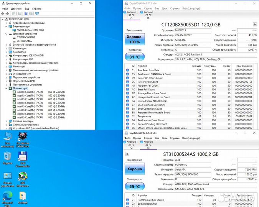Screen dimensions: 259x207
Task: Open the Этот компьютер desktop icon
Action: pyautogui.click(x=7, y=140)
